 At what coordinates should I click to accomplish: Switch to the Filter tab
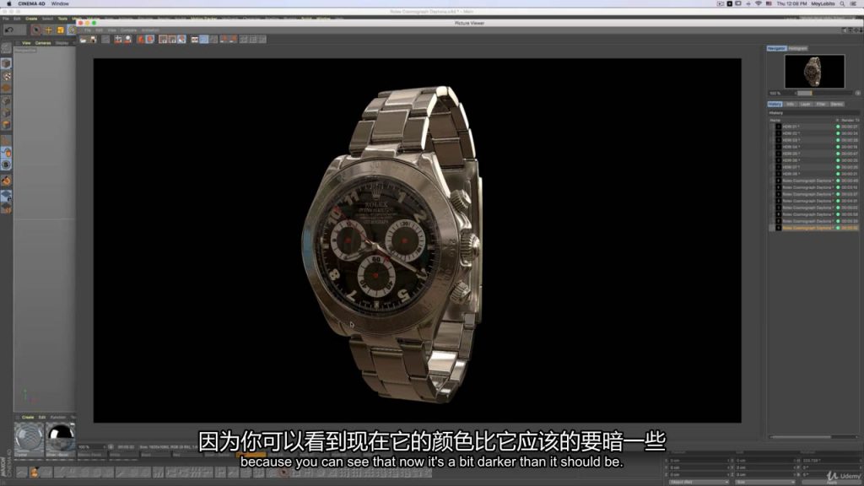tap(820, 104)
